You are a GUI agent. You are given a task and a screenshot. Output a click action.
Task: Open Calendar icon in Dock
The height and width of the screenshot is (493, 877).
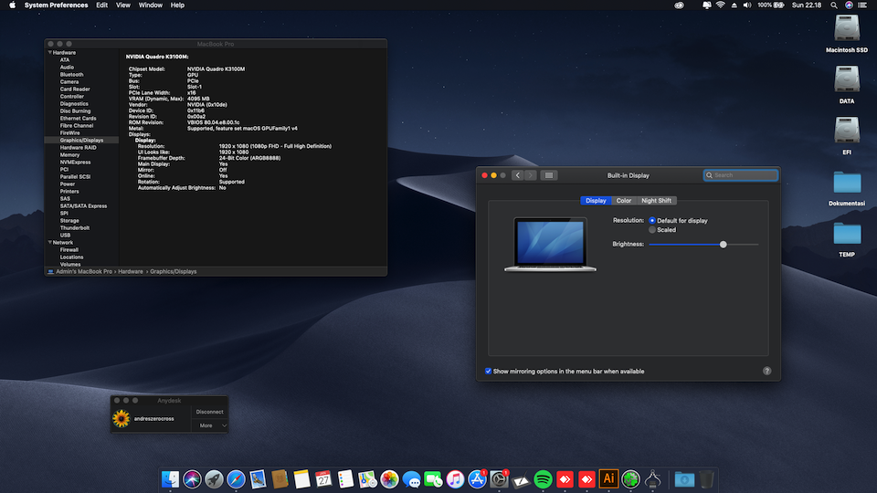pos(323,479)
